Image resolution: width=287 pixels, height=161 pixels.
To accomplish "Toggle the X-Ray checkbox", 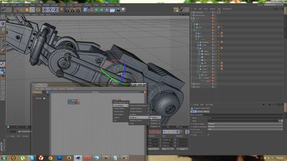I will coord(208,135).
